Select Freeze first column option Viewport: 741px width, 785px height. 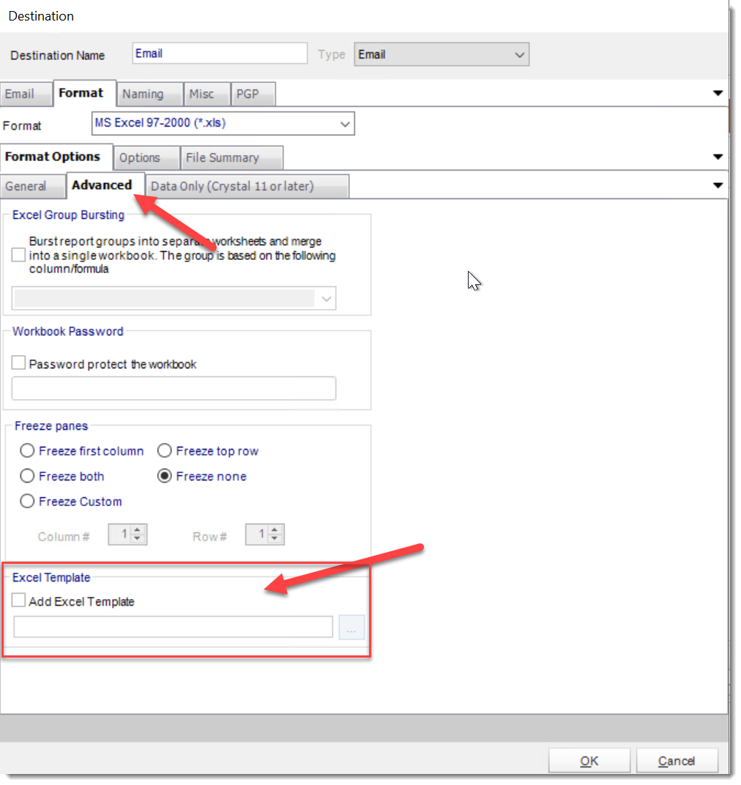(x=27, y=450)
